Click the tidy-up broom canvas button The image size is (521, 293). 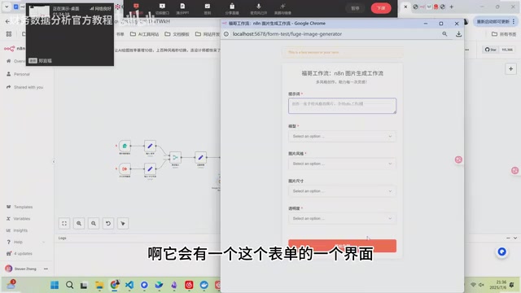tap(123, 224)
